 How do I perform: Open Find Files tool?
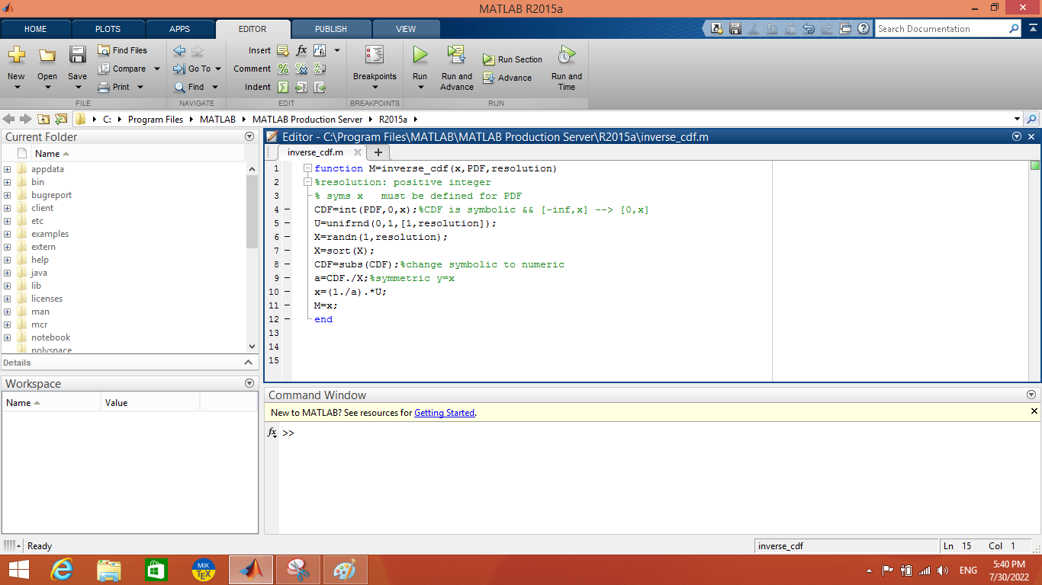tap(122, 50)
